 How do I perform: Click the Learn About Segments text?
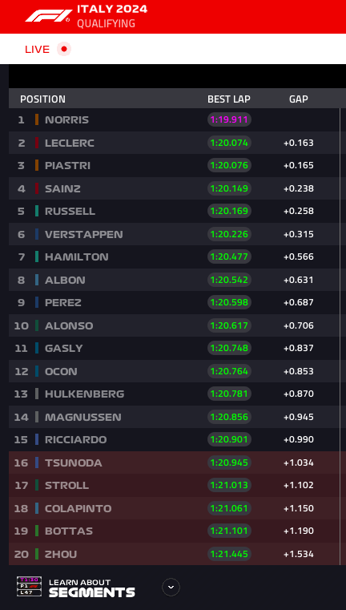tap(92, 588)
